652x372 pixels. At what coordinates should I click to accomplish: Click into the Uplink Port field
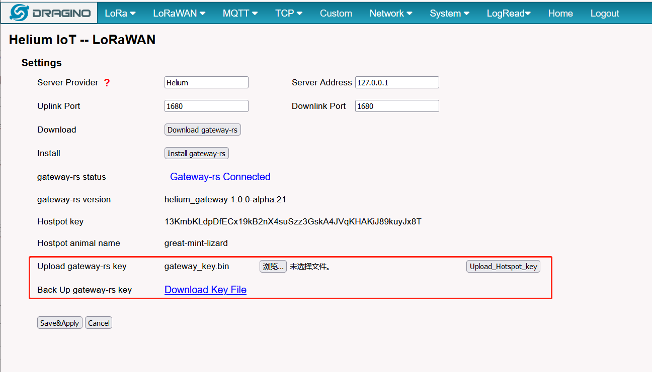click(x=206, y=106)
